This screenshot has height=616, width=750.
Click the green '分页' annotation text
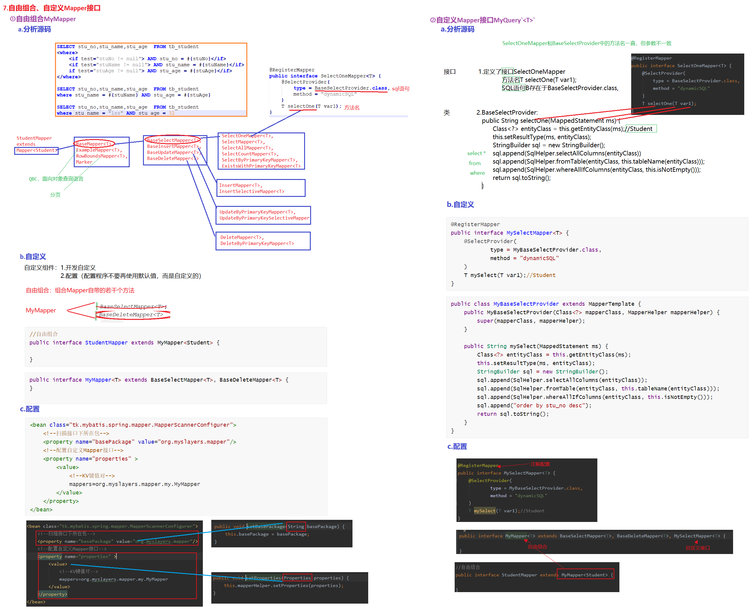click(55, 195)
